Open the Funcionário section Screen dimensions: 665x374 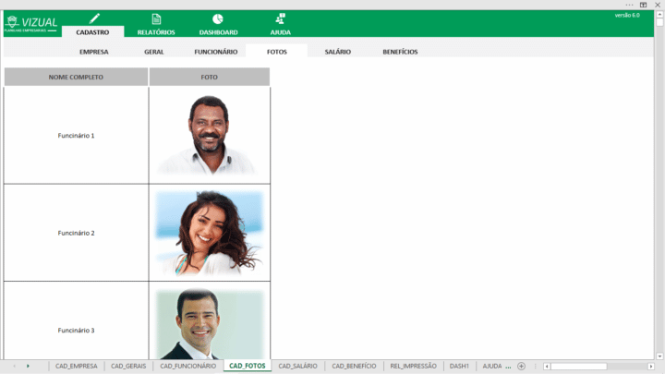215,52
